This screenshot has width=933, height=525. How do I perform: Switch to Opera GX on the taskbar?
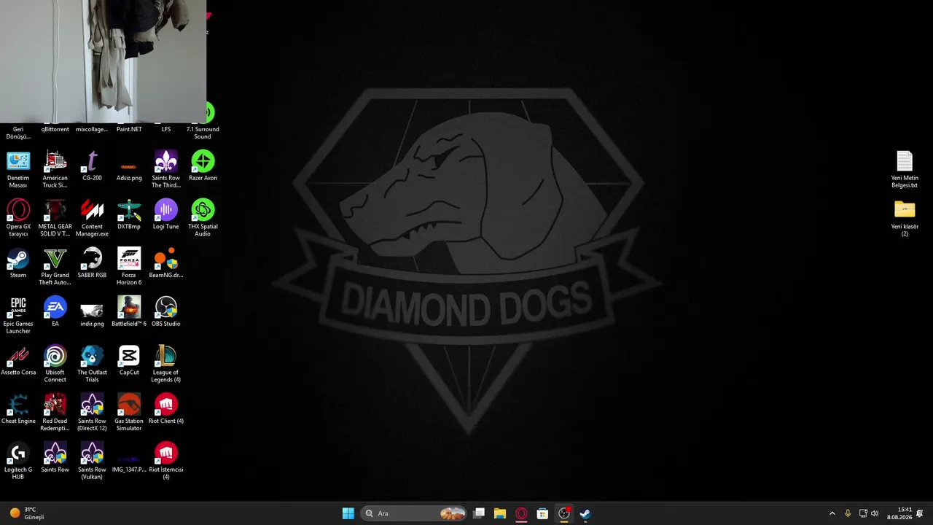pos(521,513)
